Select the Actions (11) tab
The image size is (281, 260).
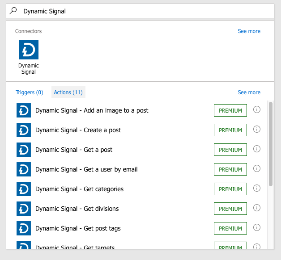click(68, 92)
